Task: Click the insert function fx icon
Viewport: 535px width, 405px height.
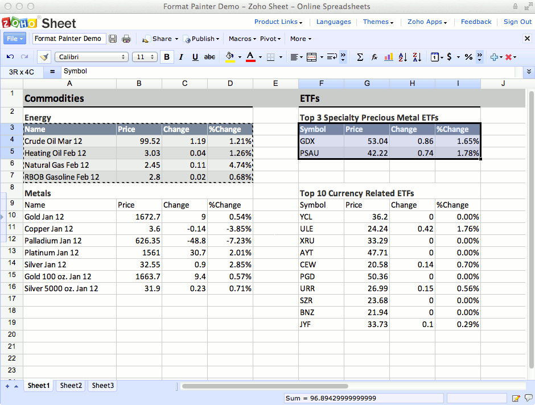Action: [374, 57]
